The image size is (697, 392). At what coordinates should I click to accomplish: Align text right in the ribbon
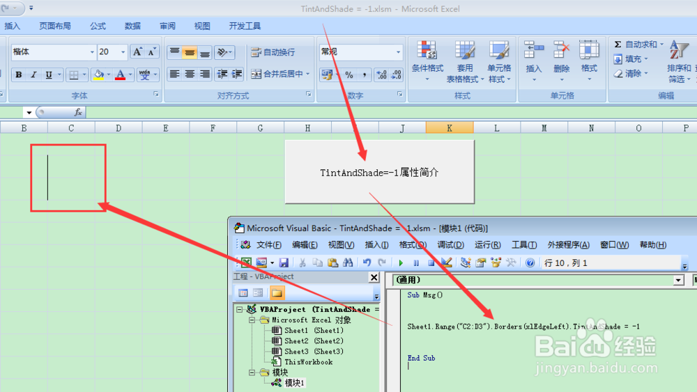coord(204,74)
